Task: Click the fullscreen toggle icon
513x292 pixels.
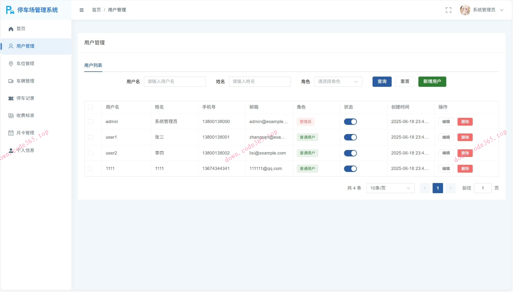Action: point(448,10)
